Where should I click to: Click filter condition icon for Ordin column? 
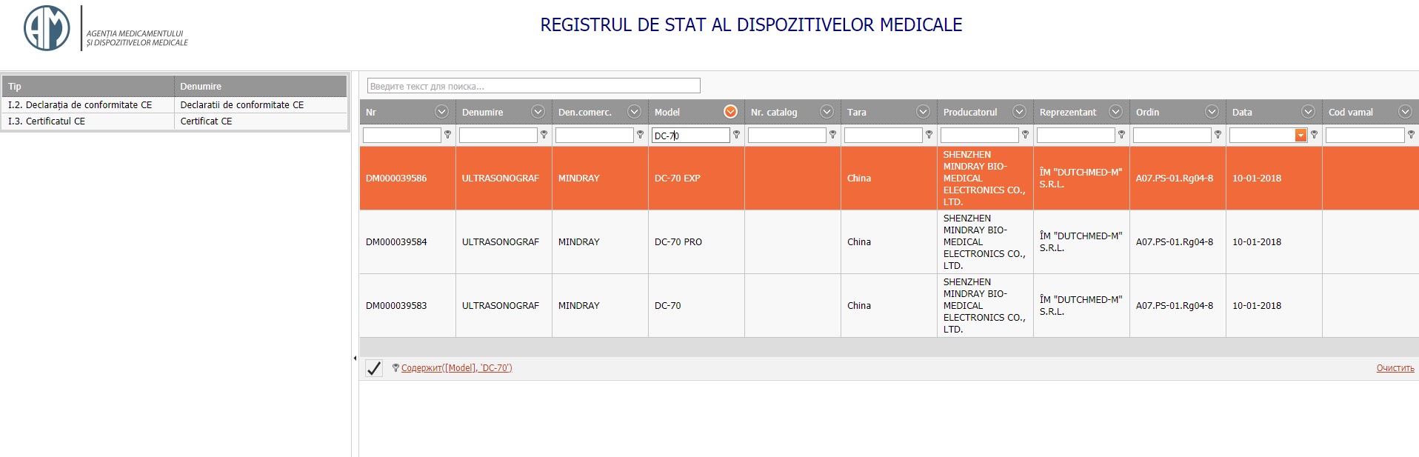point(1218,135)
